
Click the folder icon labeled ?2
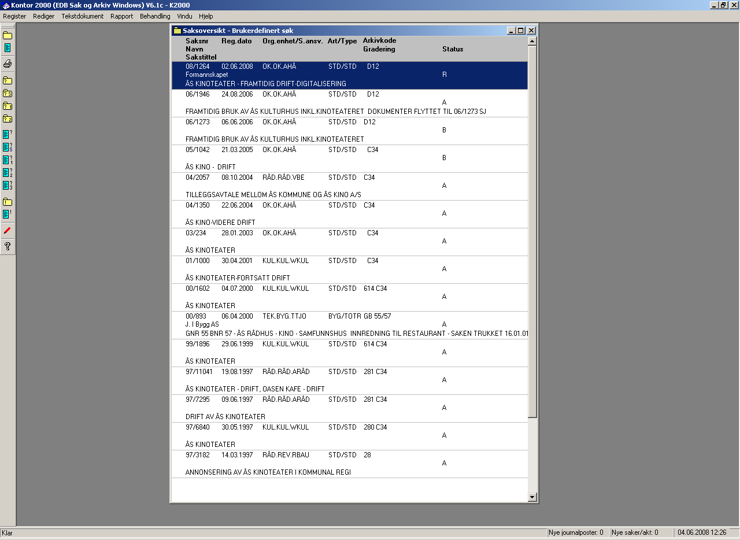pyautogui.click(x=8, y=119)
